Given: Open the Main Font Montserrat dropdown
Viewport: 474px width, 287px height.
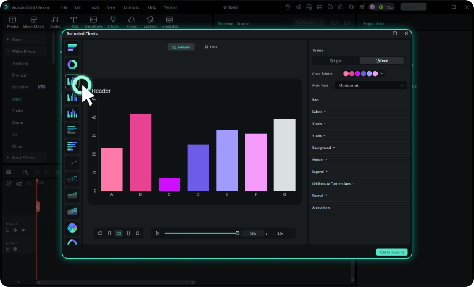Looking at the screenshot, I should pos(370,86).
